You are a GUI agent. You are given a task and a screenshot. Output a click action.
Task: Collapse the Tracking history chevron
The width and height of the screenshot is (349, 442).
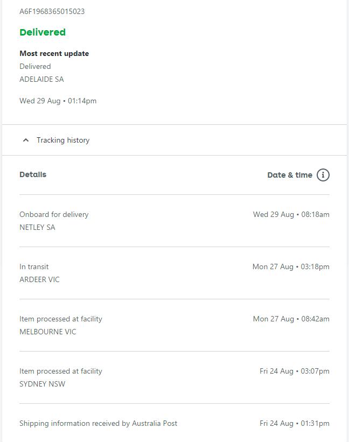point(26,140)
